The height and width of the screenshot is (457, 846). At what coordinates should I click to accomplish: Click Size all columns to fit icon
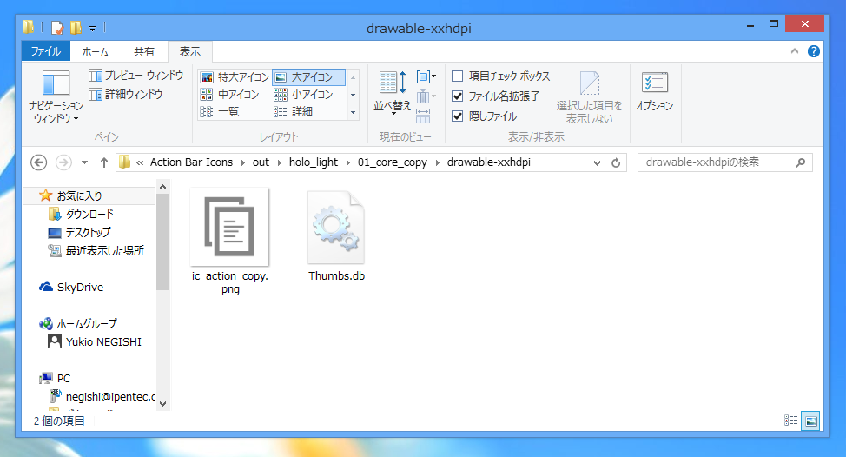click(424, 116)
